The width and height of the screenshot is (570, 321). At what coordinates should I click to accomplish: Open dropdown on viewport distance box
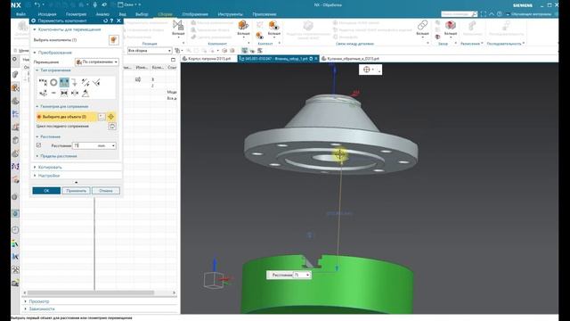[308, 275]
